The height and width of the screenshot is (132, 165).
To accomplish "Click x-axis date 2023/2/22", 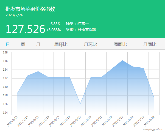I will point(107,121).
